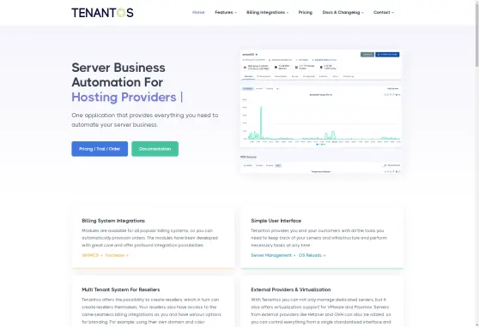479x327 pixels.
Task: Go to the Home nav item
Action: 198,13
